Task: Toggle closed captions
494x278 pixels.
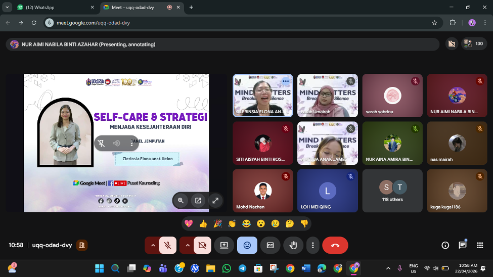Action: 270,245
